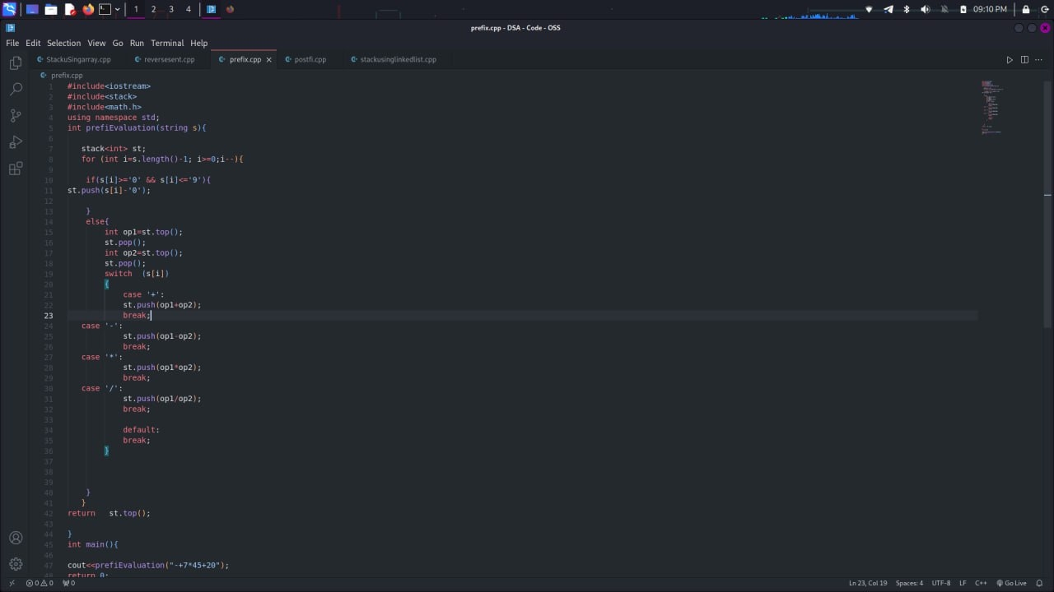Click the Spaces: 4 indentation button

point(909,583)
